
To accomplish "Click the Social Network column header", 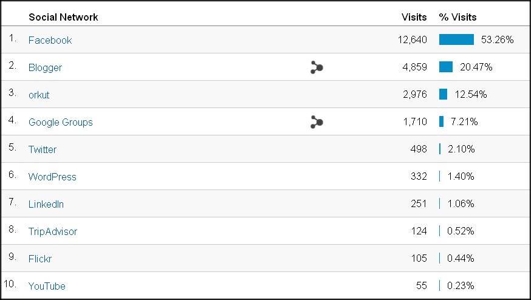I will [x=63, y=17].
